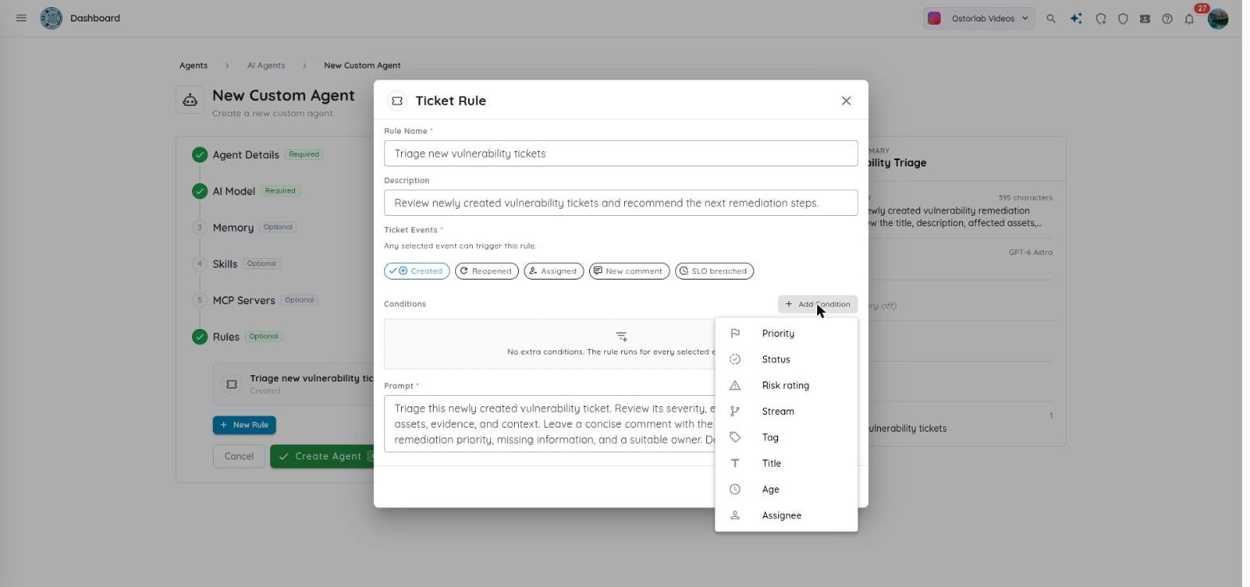Open the MCP Servers step in wizard
This screenshot has height=587, width=1250.
click(x=243, y=300)
